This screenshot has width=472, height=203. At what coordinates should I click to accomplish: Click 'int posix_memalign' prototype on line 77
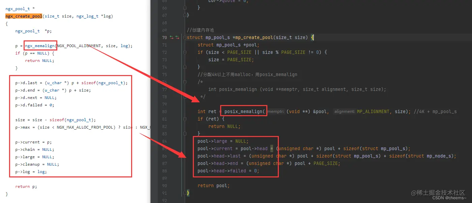tap(297, 89)
